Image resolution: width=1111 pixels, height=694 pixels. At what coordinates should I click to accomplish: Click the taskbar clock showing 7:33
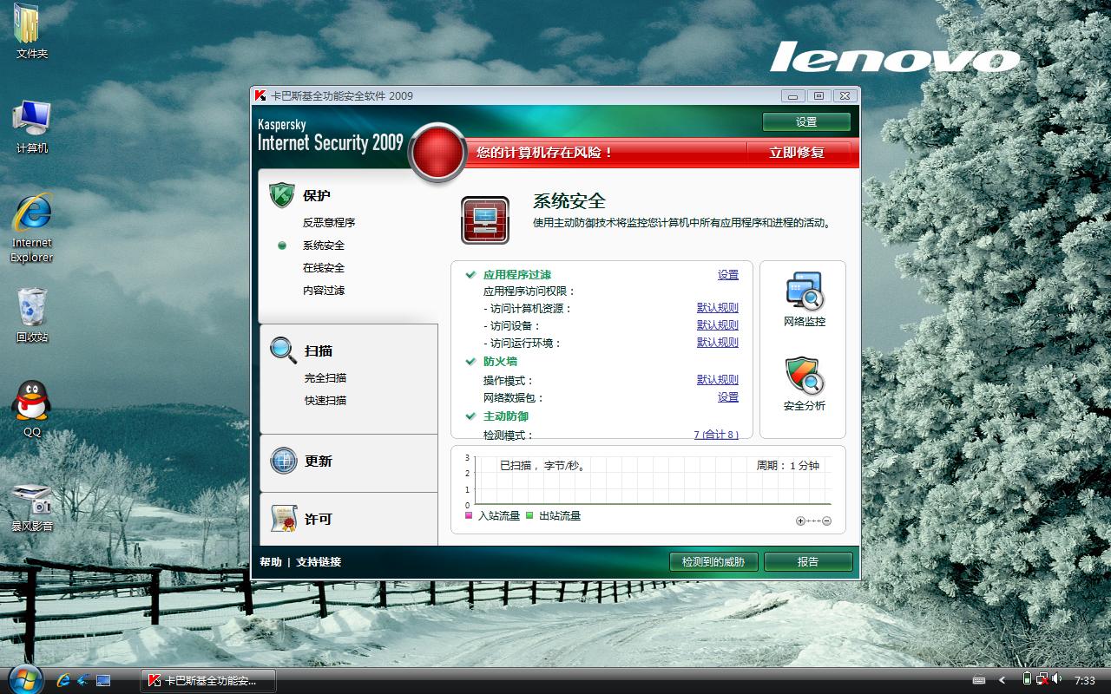(1085, 681)
